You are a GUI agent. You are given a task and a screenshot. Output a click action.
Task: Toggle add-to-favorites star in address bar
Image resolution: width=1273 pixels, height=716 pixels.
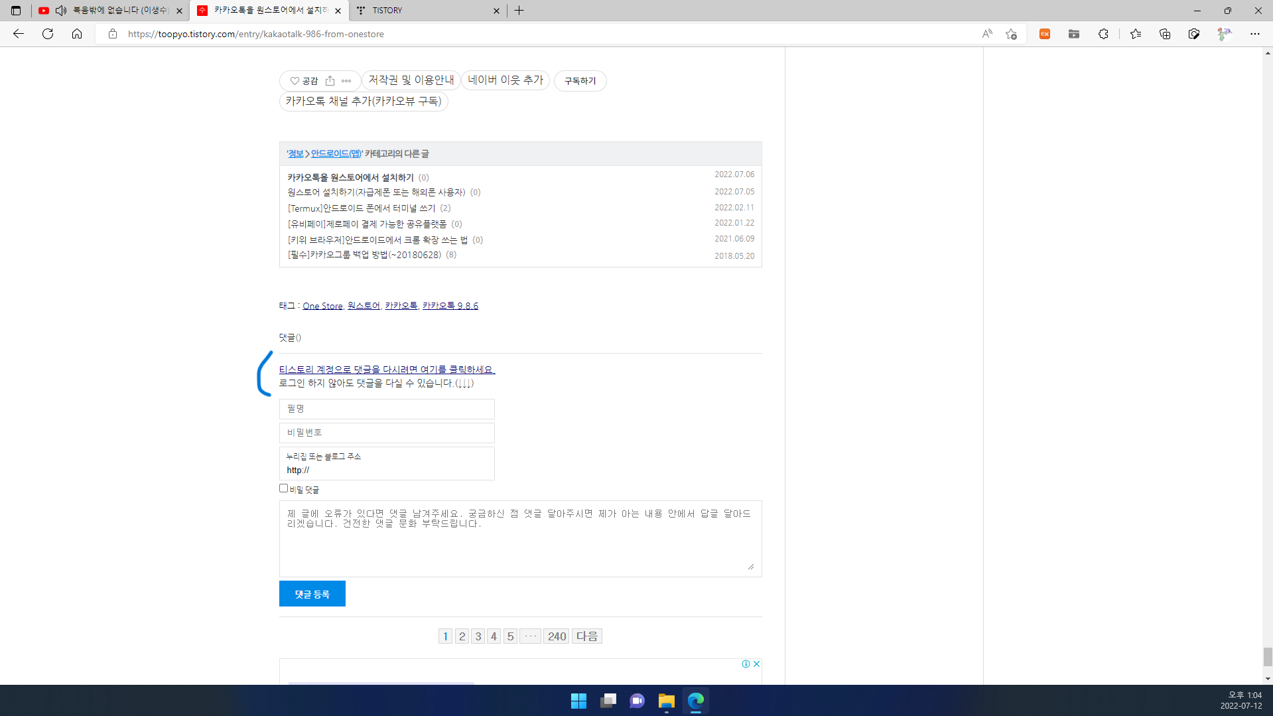(1011, 34)
